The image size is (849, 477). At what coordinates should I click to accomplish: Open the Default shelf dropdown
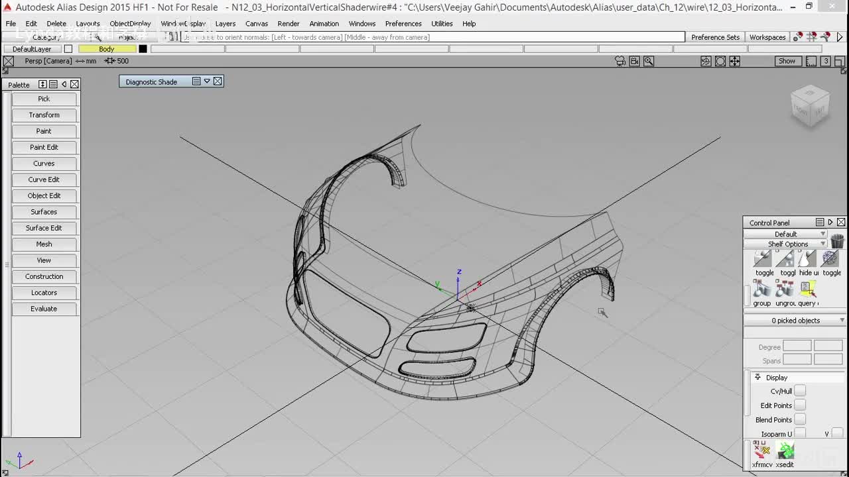pyautogui.click(x=786, y=234)
